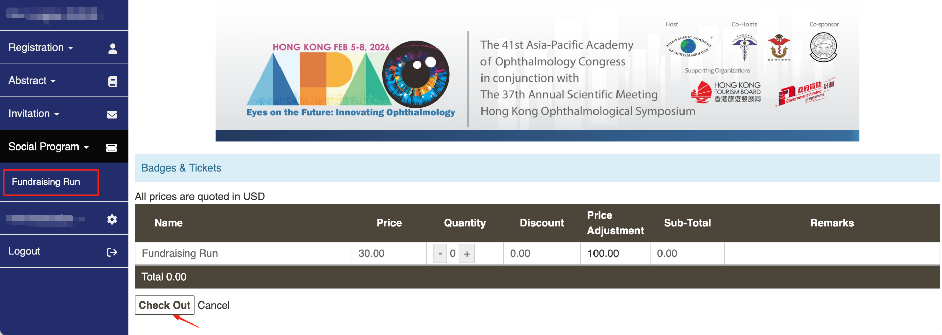Click the Social Program ticket icon
Viewport: 942px width, 335px height.
(x=111, y=148)
